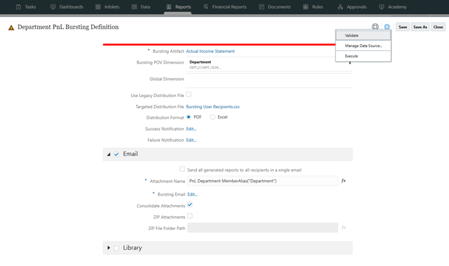This screenshot has width=449, height=266.
Task: Click the warning triangle icon by title
Action: [11, 28]
